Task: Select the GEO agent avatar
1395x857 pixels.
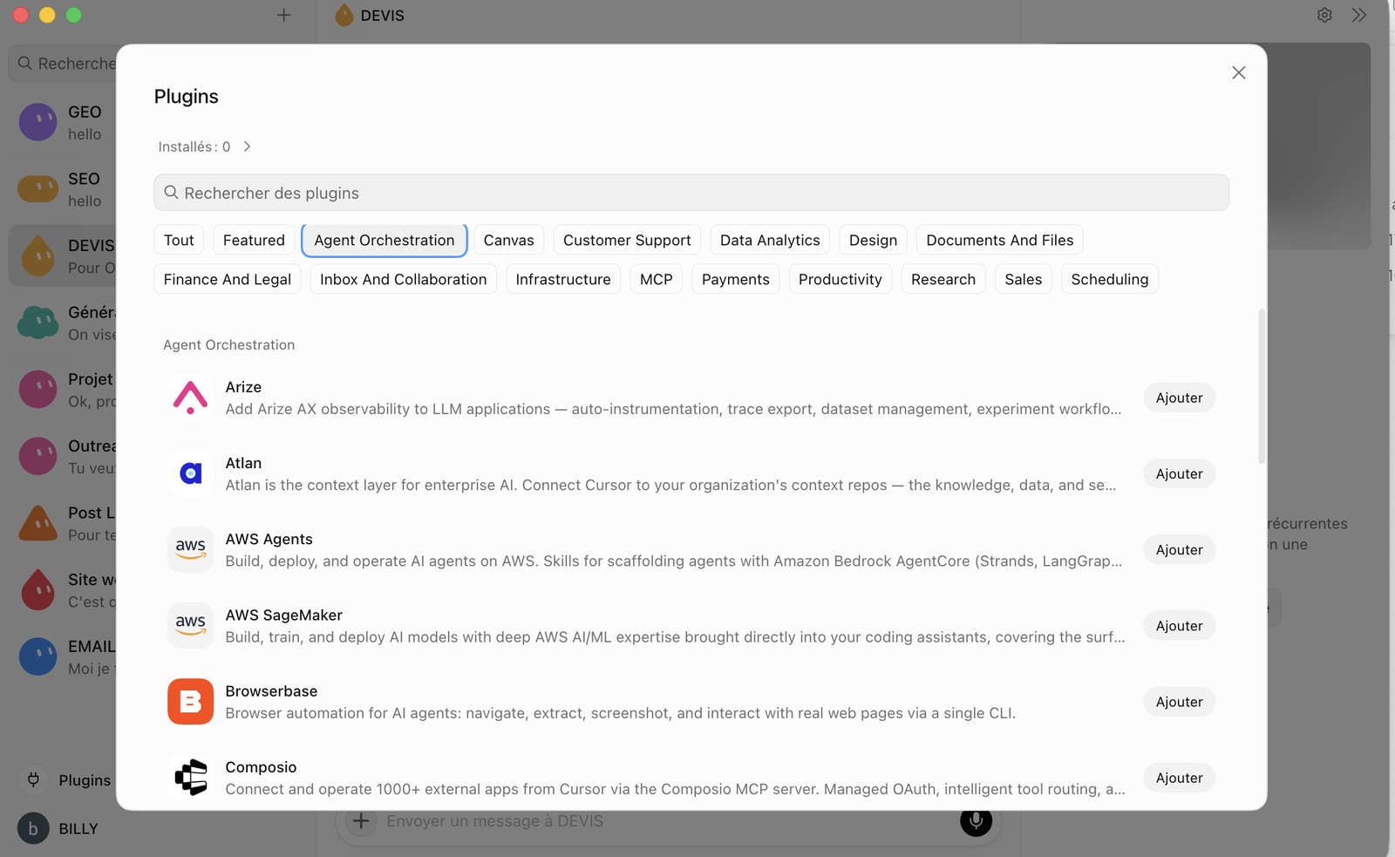Action: (37, 122)
